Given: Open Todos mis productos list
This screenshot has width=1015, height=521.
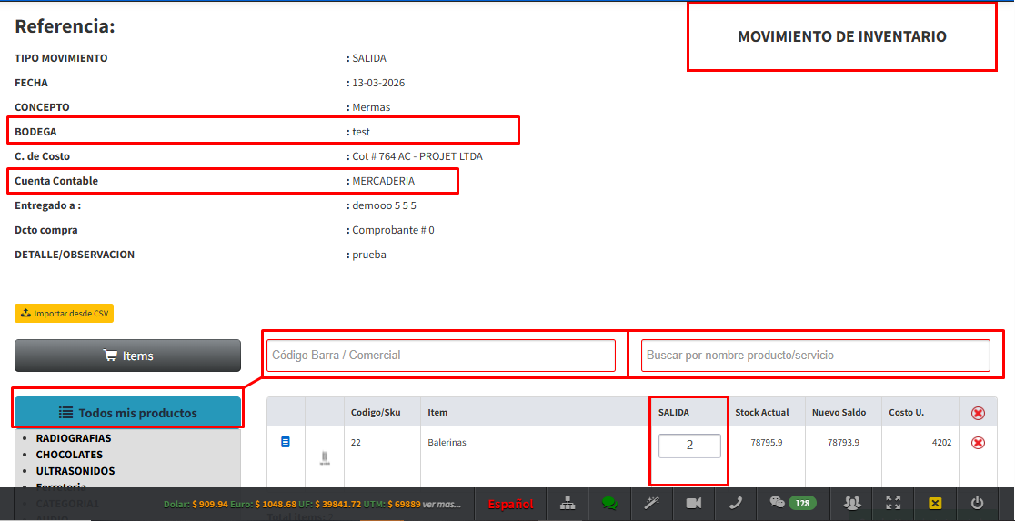Looking at the screenshot, I should point(127,413).
